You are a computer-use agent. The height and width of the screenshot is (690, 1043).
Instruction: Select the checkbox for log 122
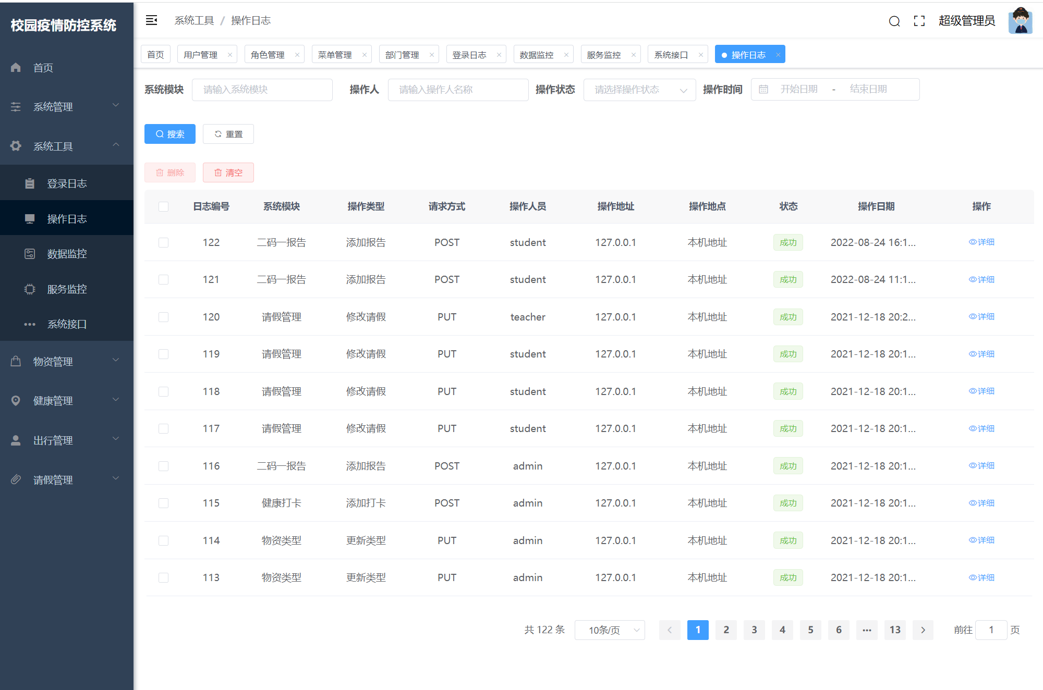[x=163, y=242]
